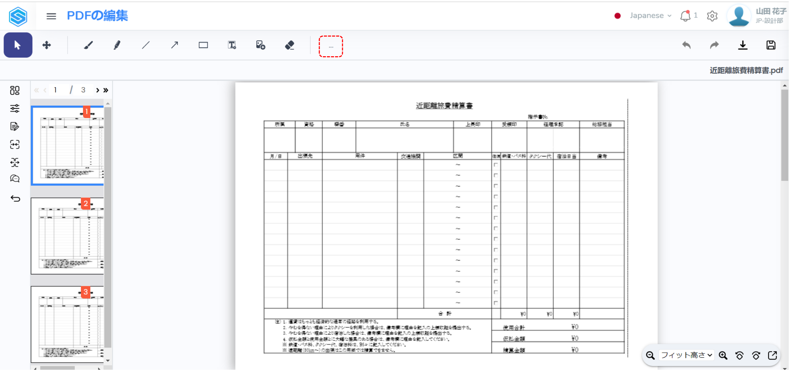Viewport: 789px width, 370px height.
Task: Activate the text insertion tool
Action: pyautogui.click(x=232, y=45)
